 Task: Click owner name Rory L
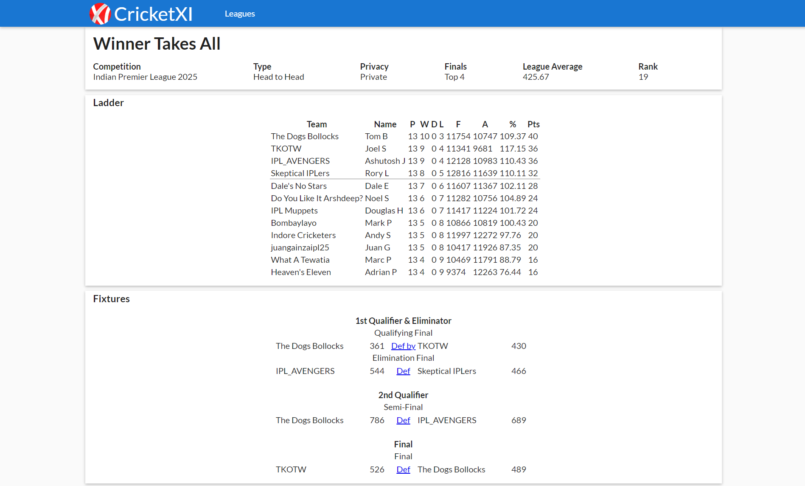point(377,173)
